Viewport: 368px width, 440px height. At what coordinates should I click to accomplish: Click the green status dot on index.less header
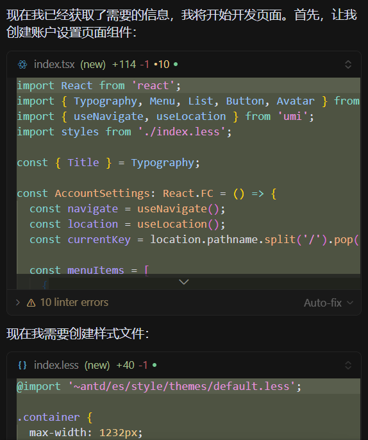click(155, 366)
